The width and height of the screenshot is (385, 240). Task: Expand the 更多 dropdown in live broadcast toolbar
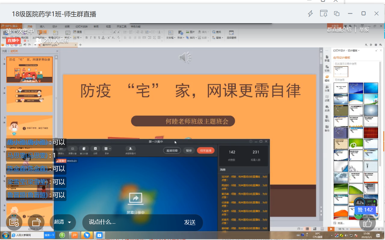pos(107,150)
